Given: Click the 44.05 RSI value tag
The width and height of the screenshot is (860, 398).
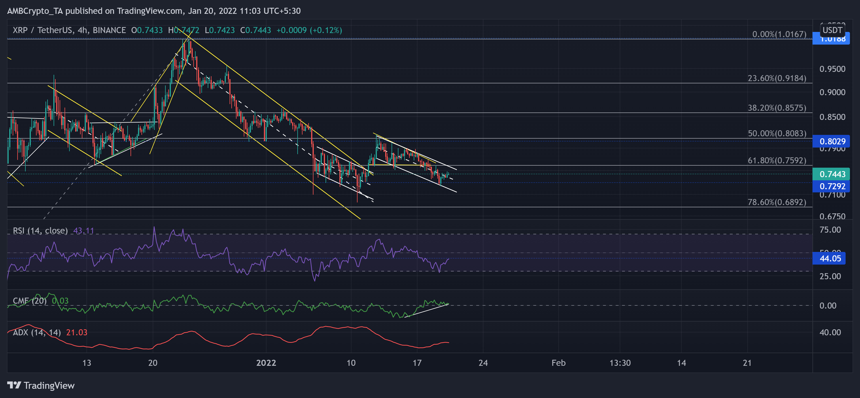Looking at the screenshot, I should click(829, 258).
